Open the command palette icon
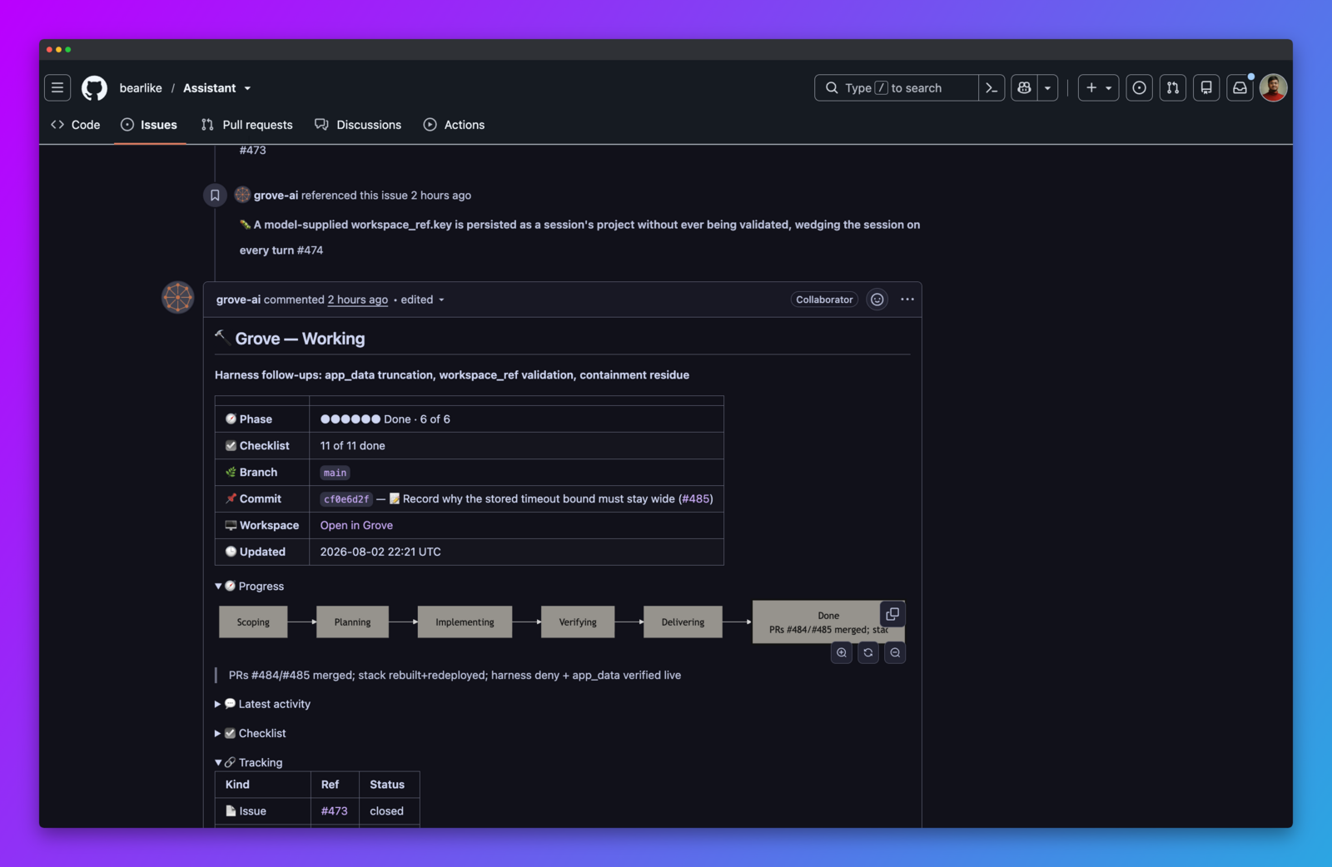 [992, 87]
